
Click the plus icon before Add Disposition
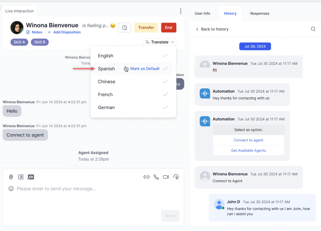click(49, 32)
